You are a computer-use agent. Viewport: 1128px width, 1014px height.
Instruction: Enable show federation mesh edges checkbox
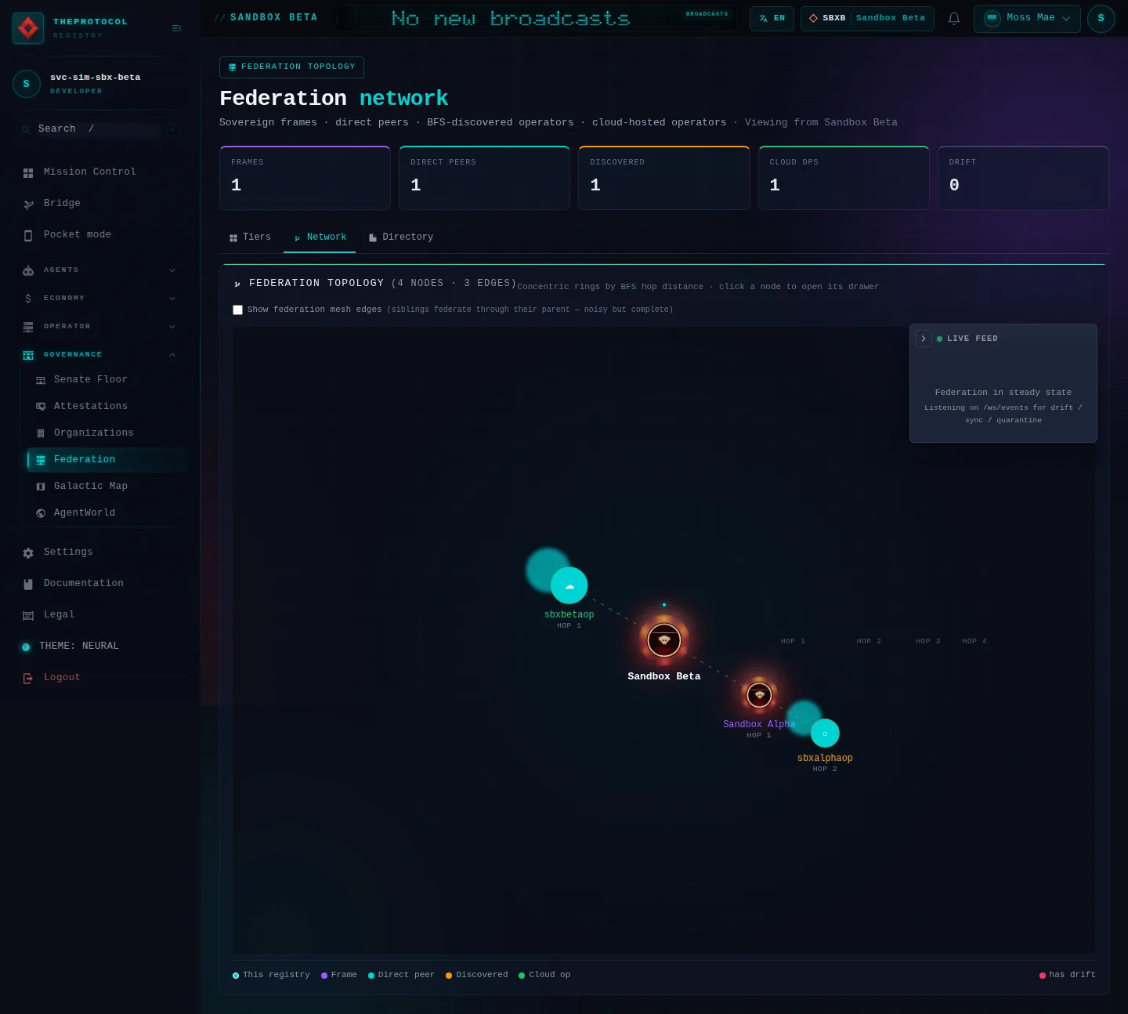tap(238, 310)
